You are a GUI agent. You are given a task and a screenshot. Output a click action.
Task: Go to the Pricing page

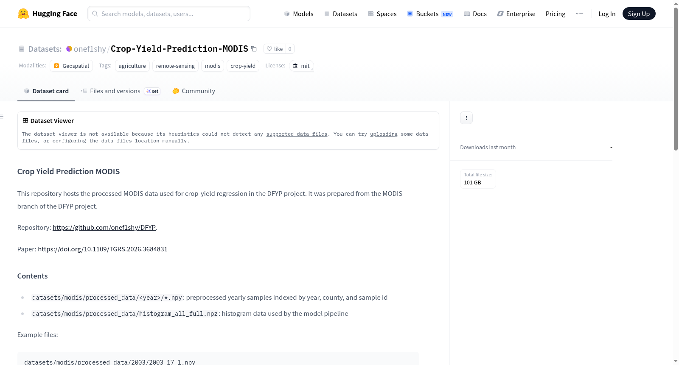point(556,14)
